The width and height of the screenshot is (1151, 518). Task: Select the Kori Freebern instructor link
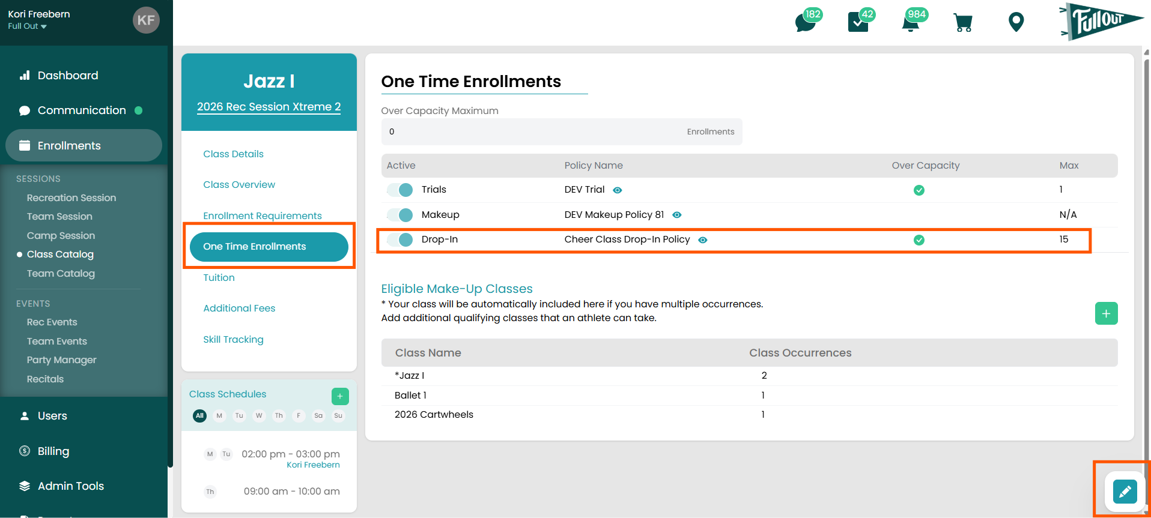point(313,465)
